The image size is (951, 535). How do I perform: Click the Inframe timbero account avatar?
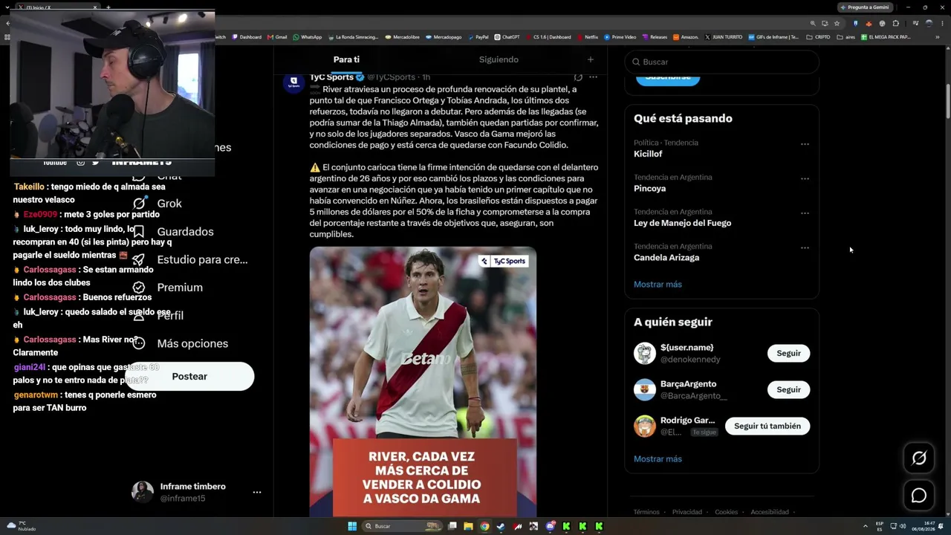pos(143,492)
